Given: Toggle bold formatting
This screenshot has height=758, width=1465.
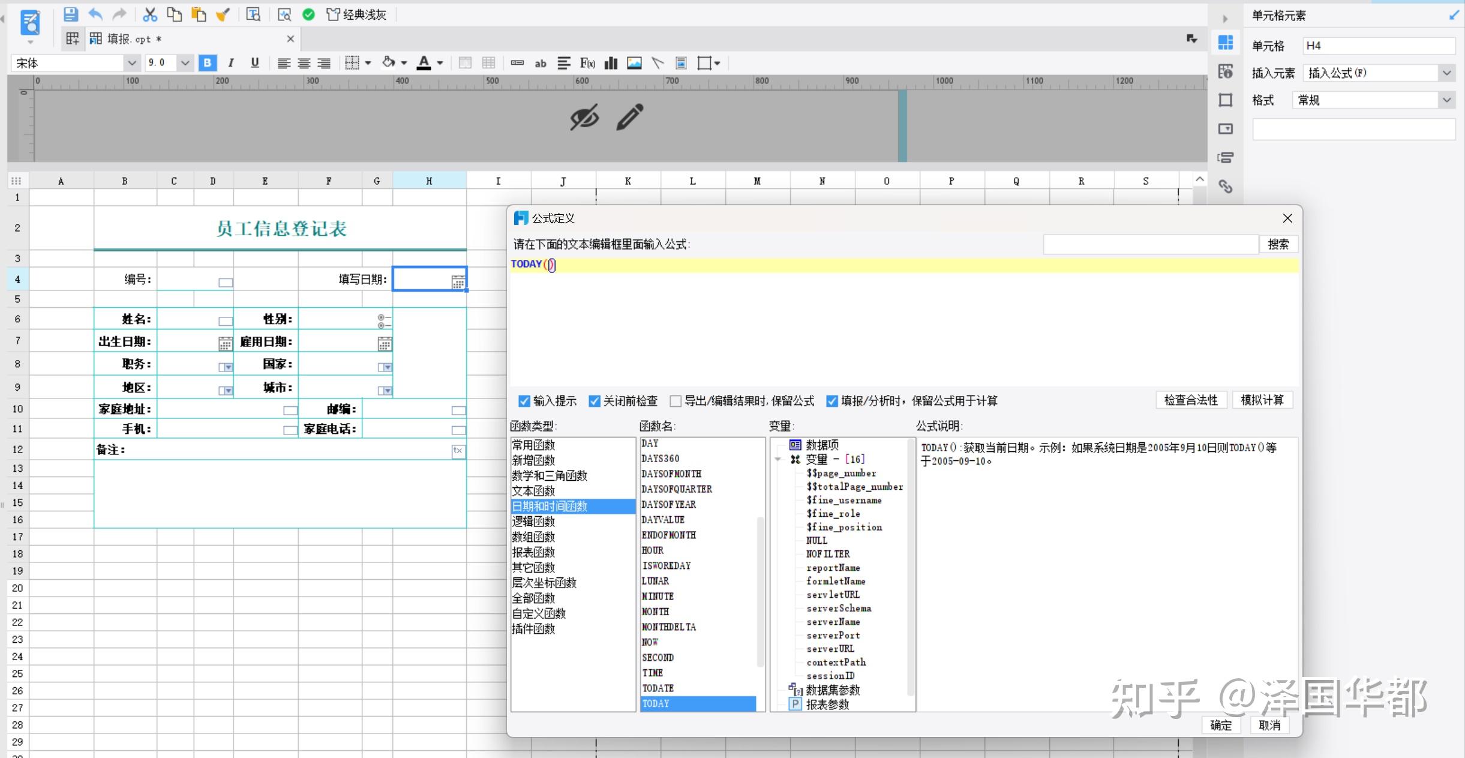Looking at the screenshot, I should click(x=208, y=63).
